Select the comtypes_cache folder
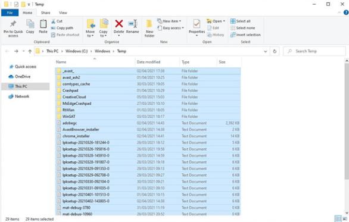The height and width of the screenshot is (222, 349). 148,84
